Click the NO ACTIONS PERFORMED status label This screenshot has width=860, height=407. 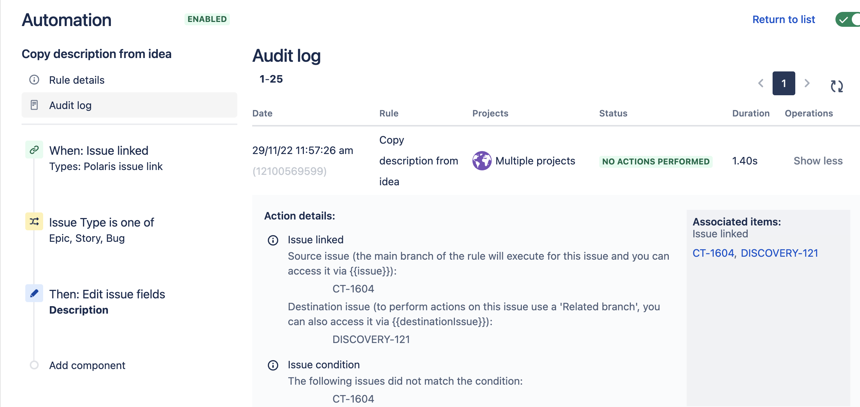(655, 161)
